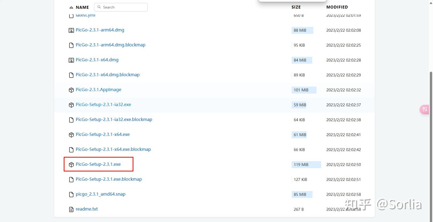The image size is (433, 222).
Task: Click the 267 B size cell
Action: coord(299,209)
